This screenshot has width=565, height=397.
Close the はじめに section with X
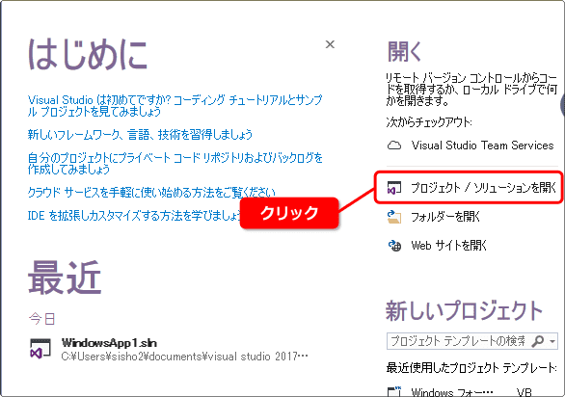pyautogui.click(x=330, y=44)
